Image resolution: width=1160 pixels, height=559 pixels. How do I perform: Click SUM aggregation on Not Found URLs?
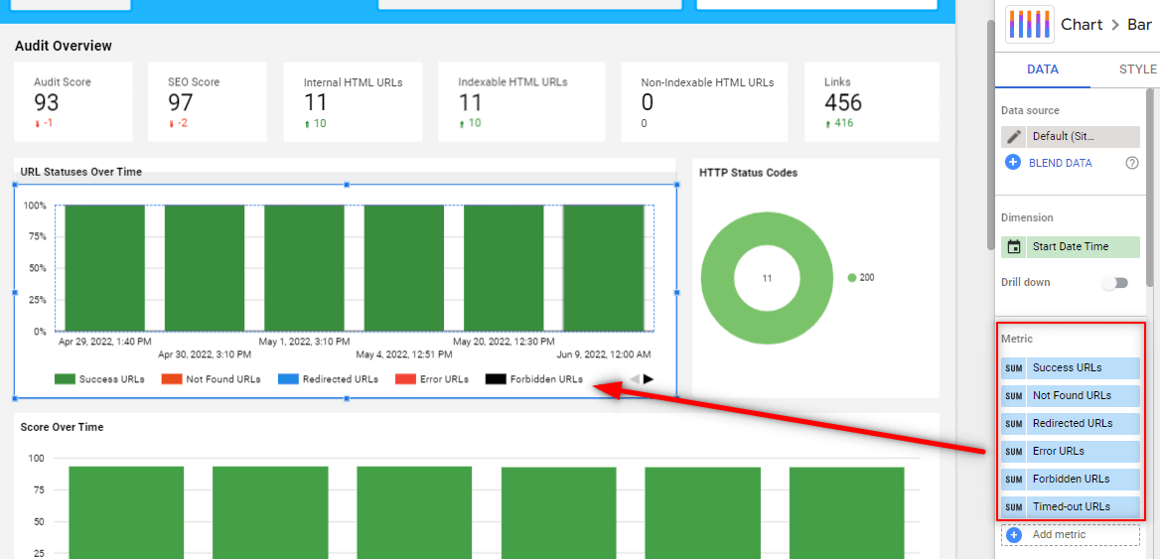pyautogui.click(x=1014, y=395)
